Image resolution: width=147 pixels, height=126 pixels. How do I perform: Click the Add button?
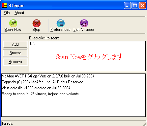coord(15,44)
